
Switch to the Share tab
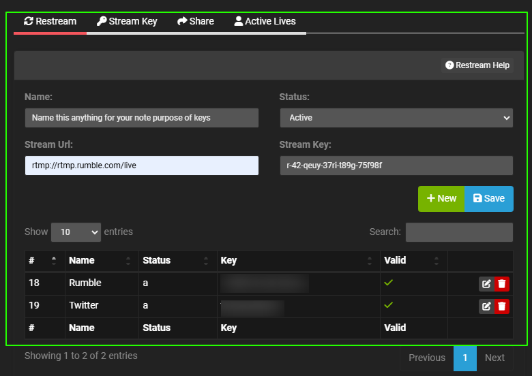195,21
